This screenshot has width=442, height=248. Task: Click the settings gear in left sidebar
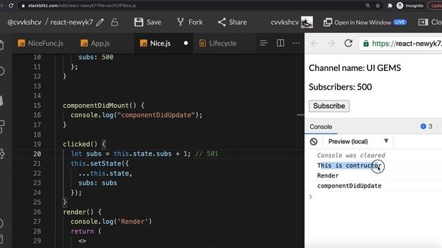coord(1,154)
